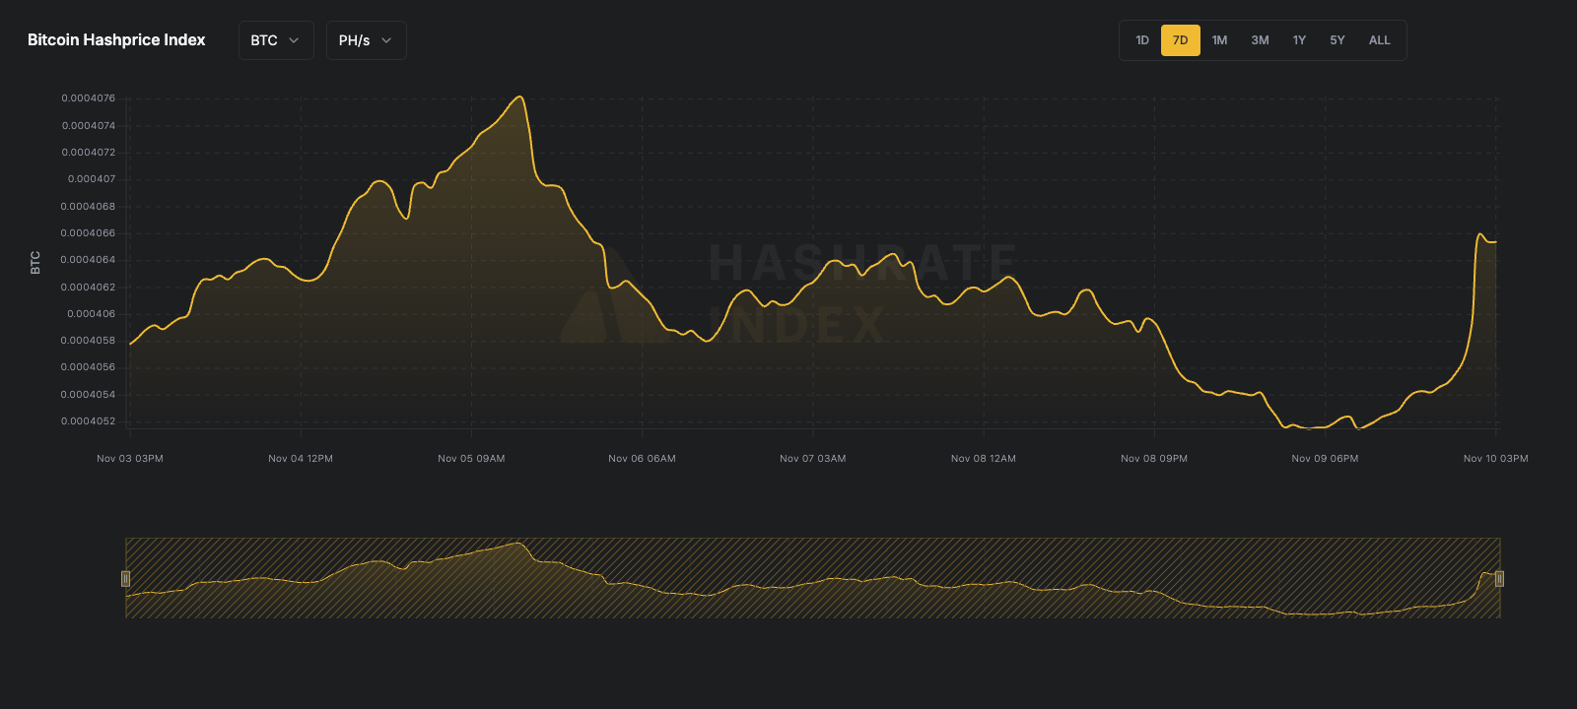Image resolution: width=1577 pixels, height=709 pixels.
Task: Click the 0.0004068 y-axis value
Action: click(89, 207)
